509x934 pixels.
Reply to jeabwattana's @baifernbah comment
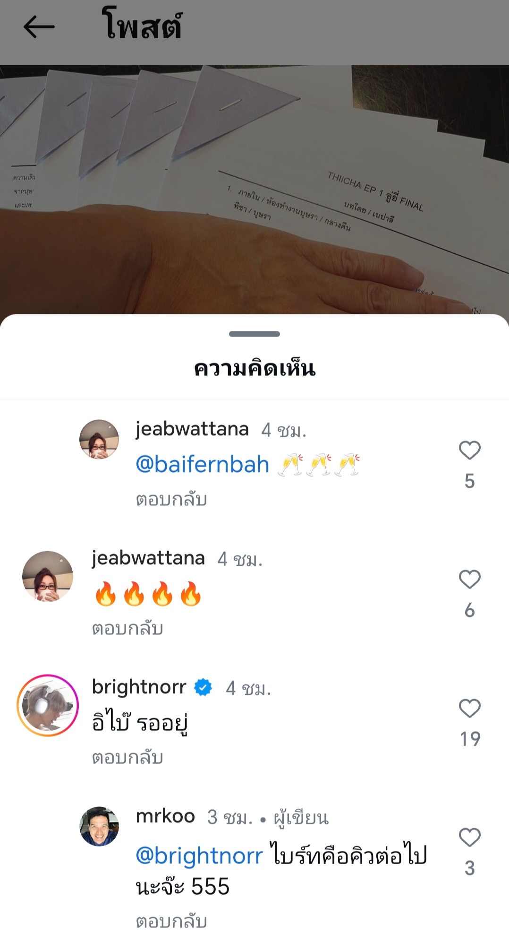pos(171,500)
